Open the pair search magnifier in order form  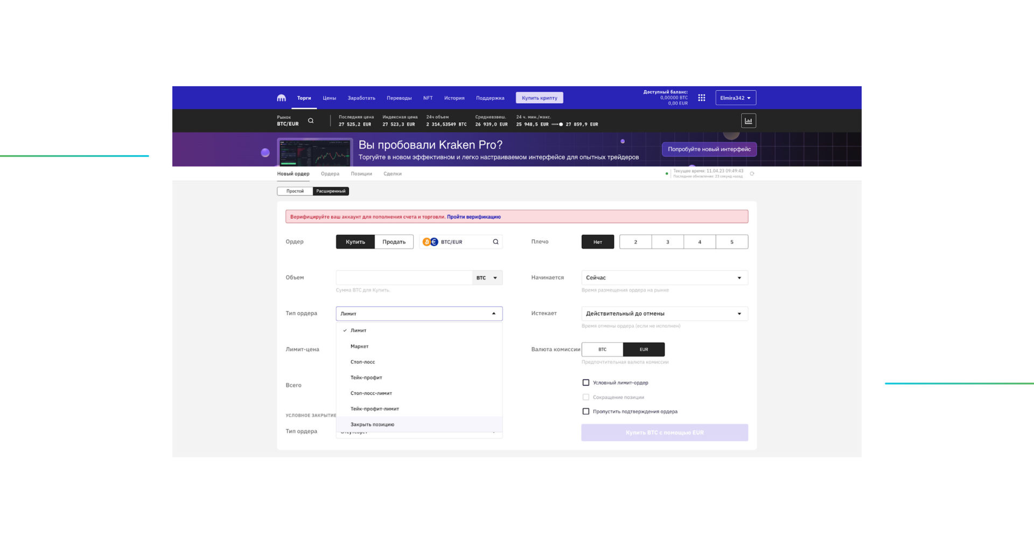(x=495, y=242)
